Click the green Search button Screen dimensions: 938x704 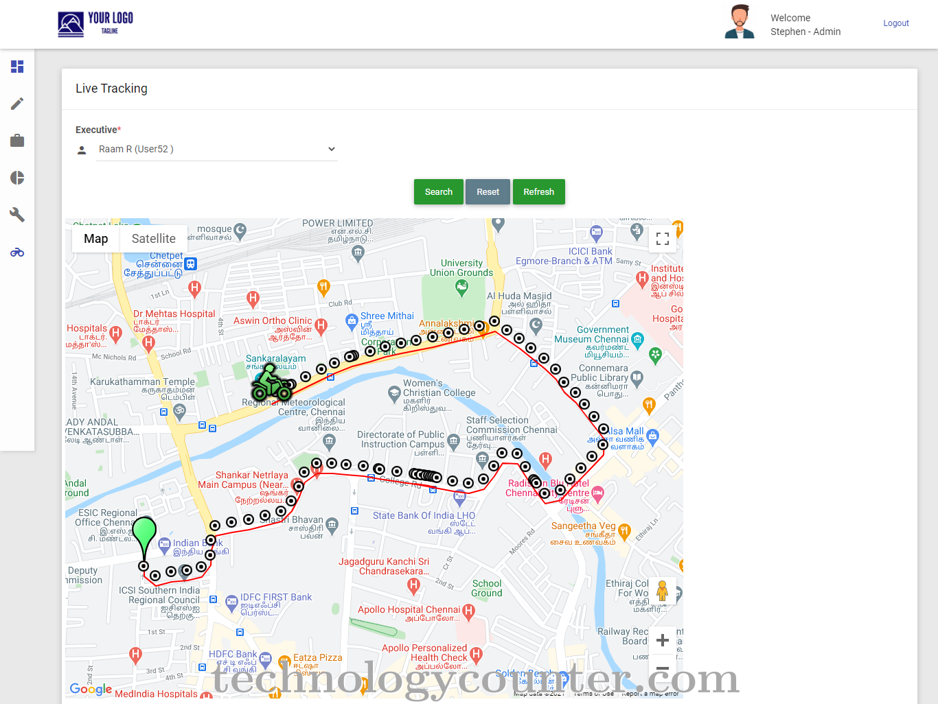(x=439, y=192)
